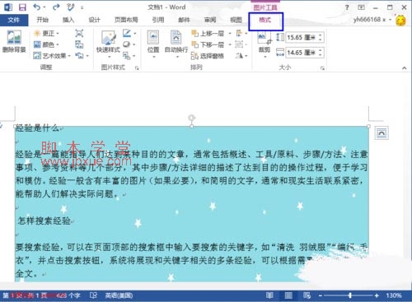Switch to the 视图 (View) tab
The height and width of the screenshot is (302, 412).
[236, 20]
